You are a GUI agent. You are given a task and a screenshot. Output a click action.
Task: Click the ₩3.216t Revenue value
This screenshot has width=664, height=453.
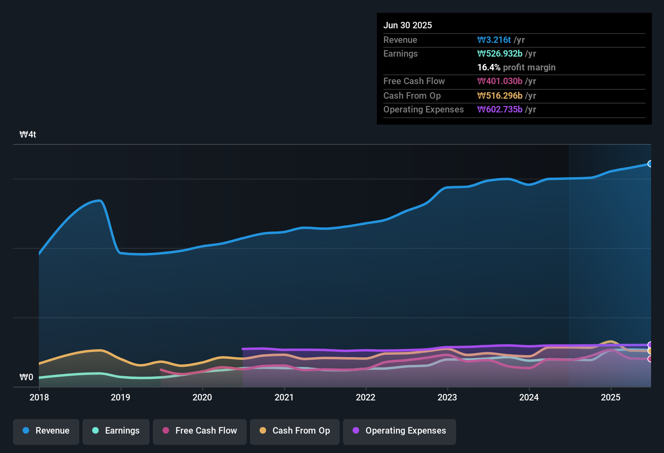494,40
